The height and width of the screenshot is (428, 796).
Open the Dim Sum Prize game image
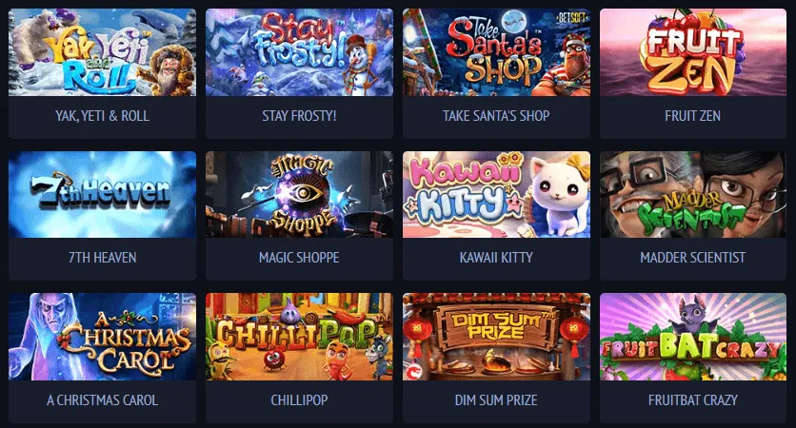point(496,337)
